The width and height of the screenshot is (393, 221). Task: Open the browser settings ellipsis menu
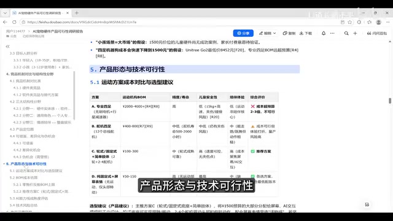click(x=387, y=22)
